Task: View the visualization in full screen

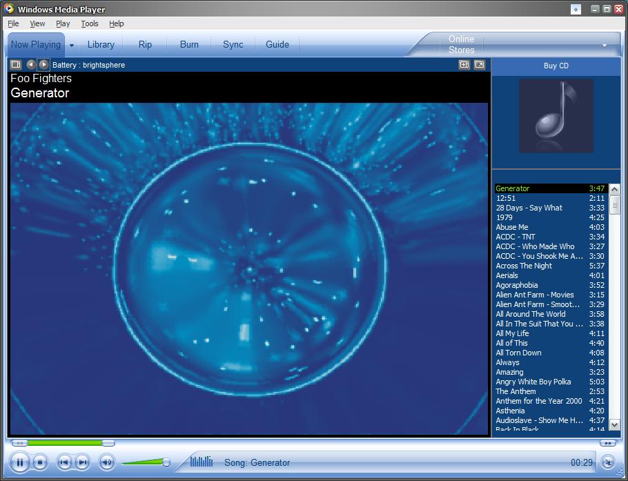Action: (x=480, y=64)
